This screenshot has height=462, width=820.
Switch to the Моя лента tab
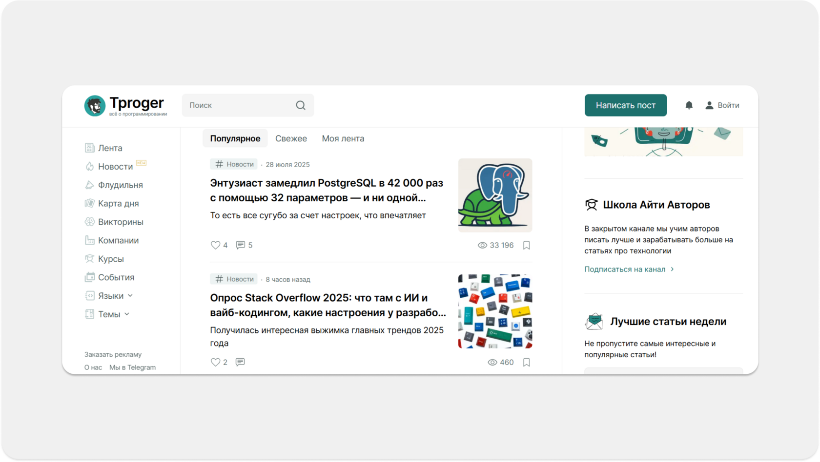pyautogui.click(x=343, y=138)
